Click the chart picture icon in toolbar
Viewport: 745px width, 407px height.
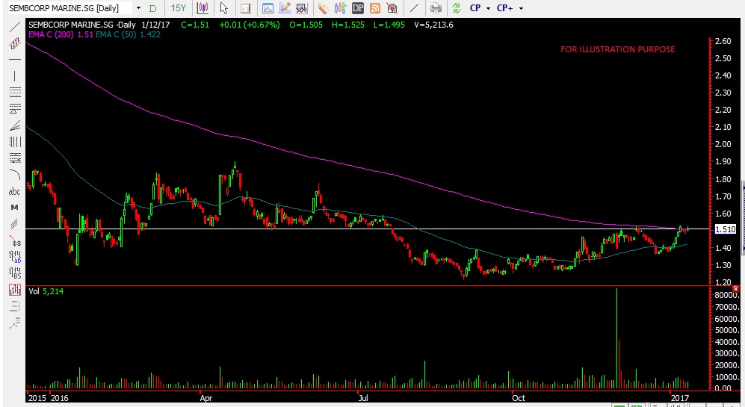click(268, 8)
